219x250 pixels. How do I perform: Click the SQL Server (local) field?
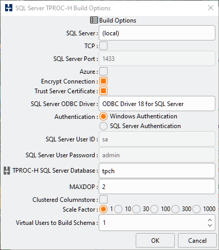(x=157, y=33)
